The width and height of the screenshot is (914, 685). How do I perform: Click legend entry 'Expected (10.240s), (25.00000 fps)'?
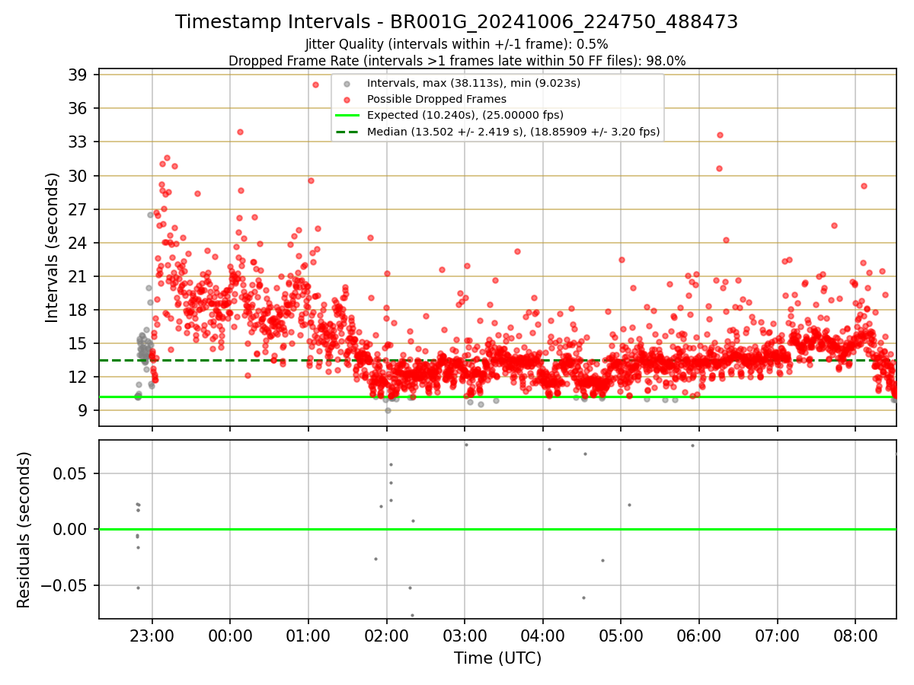click(465, 115)
